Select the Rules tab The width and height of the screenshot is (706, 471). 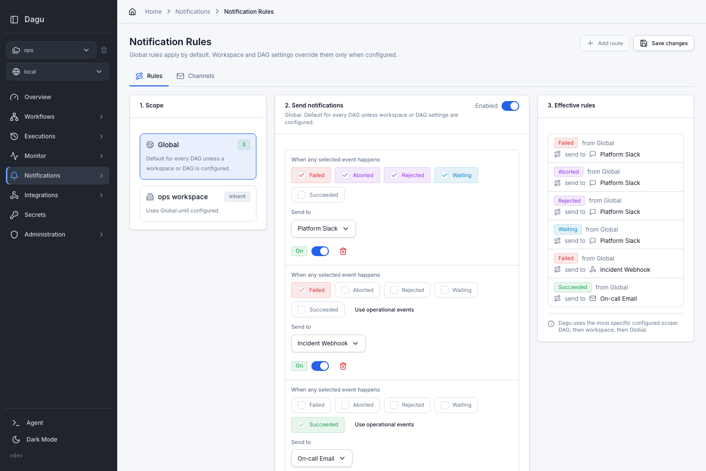coord(149,76)
